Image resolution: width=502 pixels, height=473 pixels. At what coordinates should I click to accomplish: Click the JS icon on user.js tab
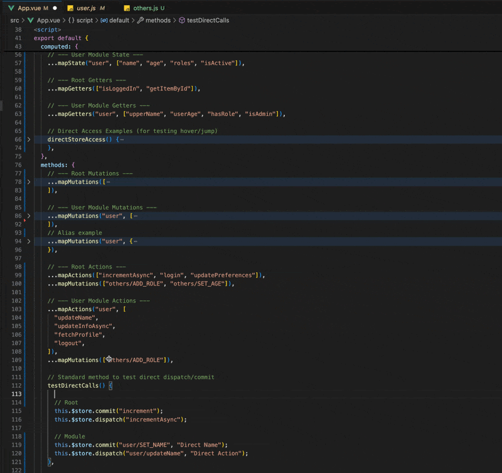[70, 8]
